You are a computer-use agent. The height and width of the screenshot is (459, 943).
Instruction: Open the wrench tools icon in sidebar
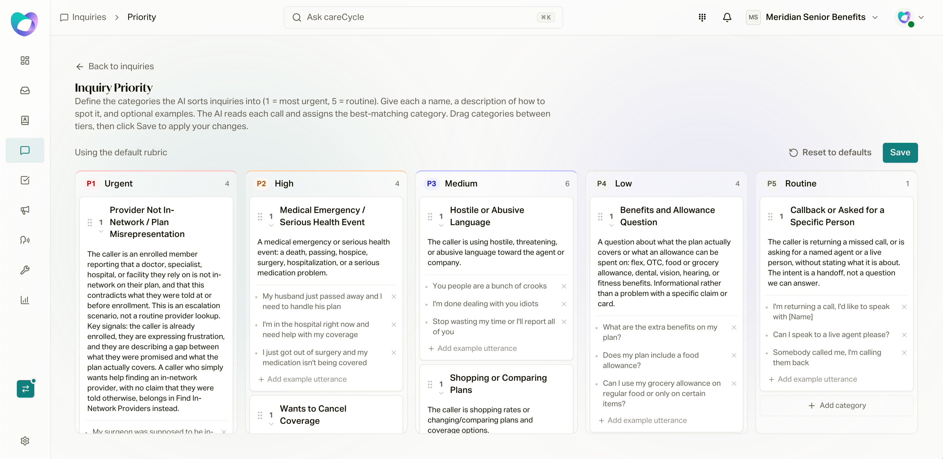25,270
